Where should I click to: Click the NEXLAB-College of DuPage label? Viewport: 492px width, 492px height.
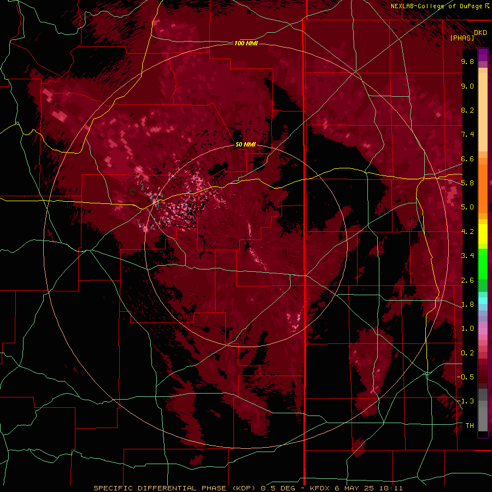click(x=440, y=6)
